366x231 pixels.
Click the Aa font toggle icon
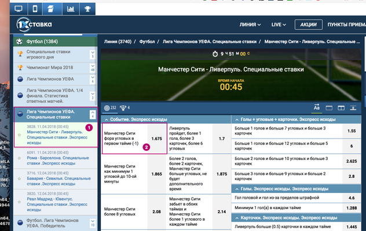click(317, 107)
